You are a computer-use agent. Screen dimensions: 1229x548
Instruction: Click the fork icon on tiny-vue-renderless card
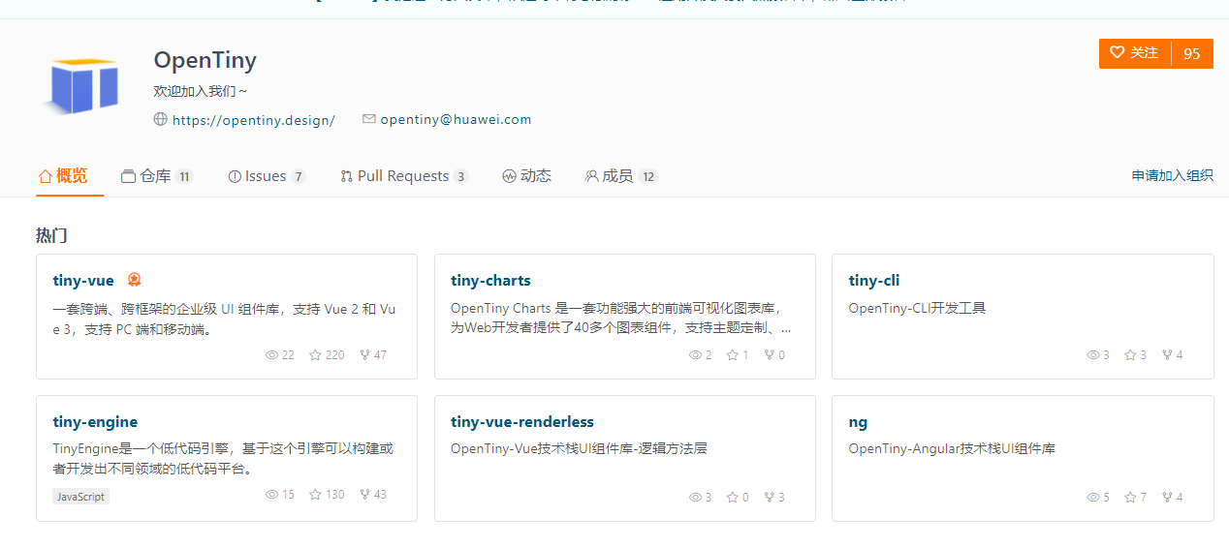click(770, 498)
